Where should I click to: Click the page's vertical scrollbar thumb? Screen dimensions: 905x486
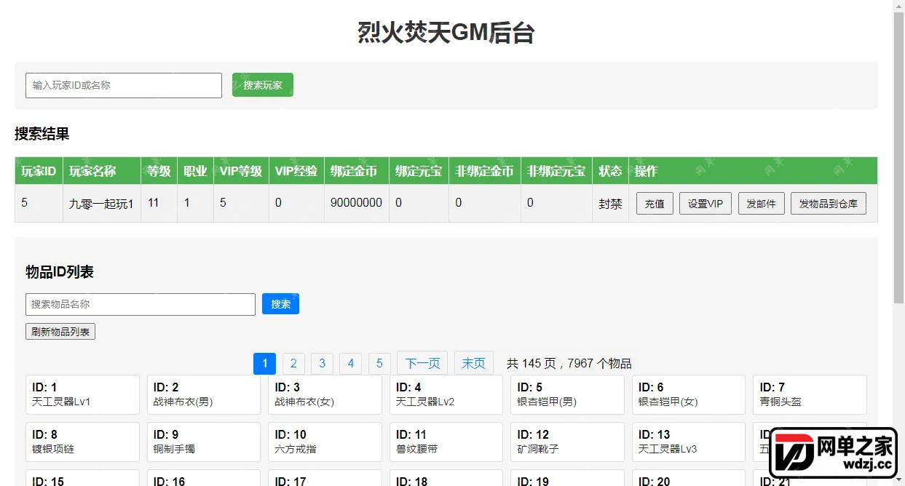[898, 156]
